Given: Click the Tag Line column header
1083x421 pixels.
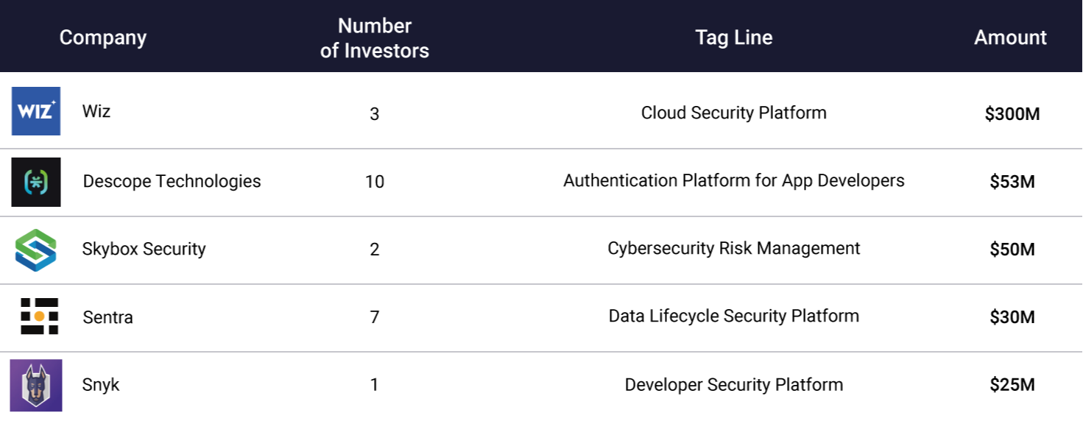Looking at the screenshot, I should tap(733, 38).
